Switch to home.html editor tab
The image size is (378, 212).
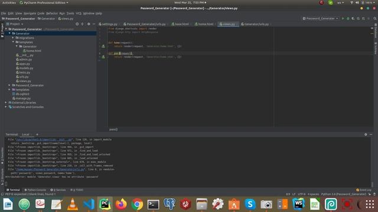205,24
